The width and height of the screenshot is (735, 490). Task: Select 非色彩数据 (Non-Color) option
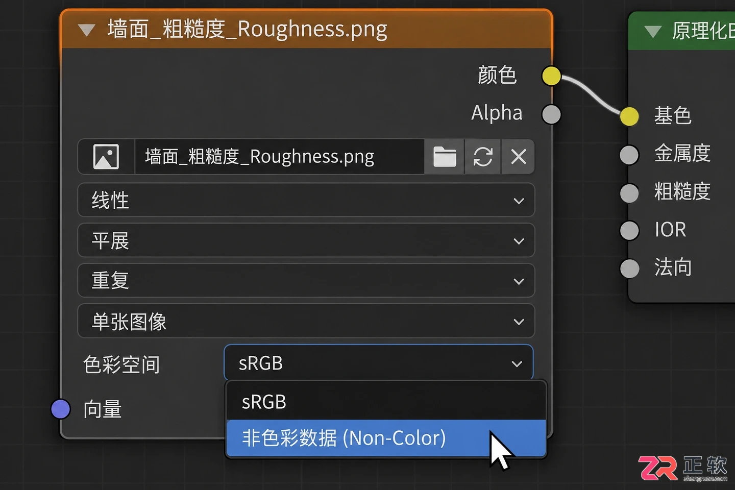386,438
